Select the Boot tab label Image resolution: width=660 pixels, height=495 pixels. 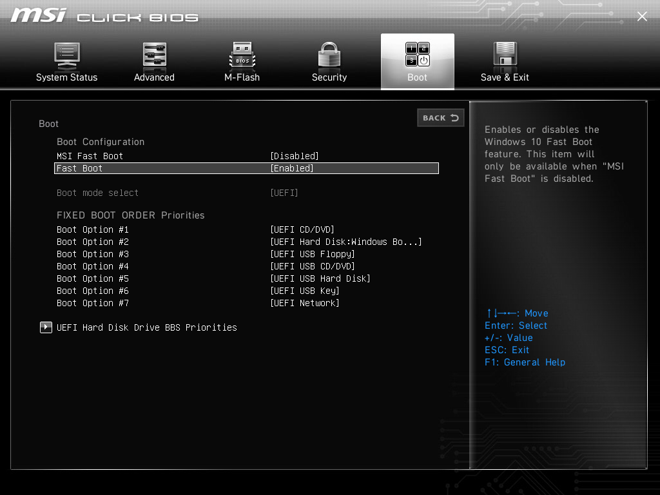[x=417, y=77]
